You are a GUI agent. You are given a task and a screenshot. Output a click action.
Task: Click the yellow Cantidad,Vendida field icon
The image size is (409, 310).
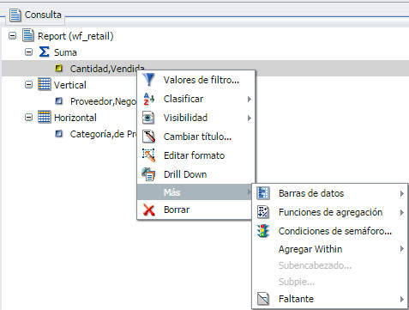[58, 68]
